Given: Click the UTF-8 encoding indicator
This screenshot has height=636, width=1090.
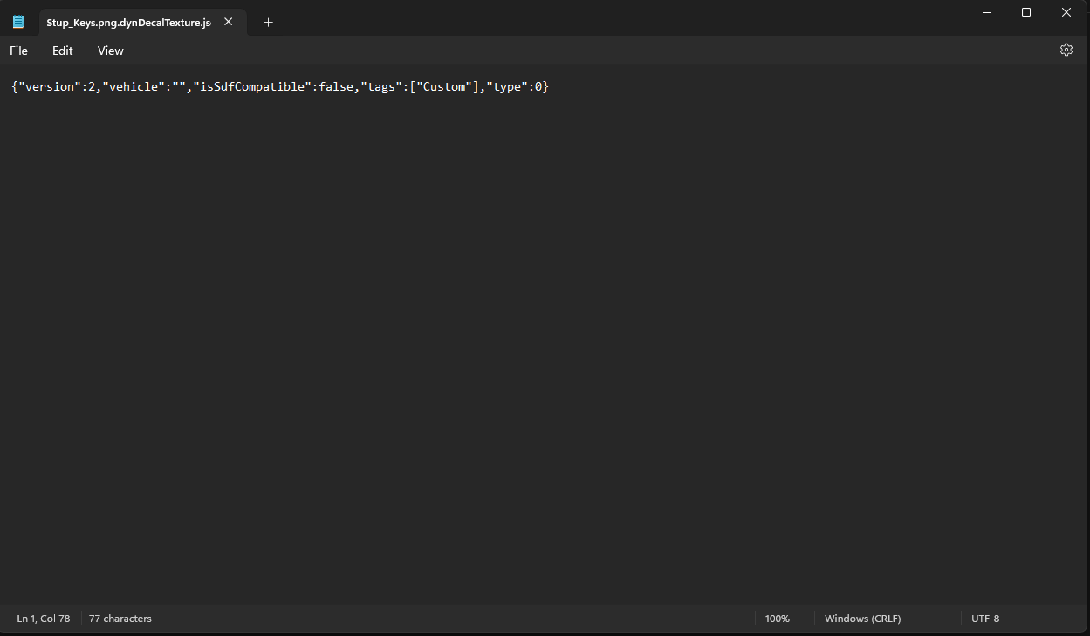Looking at the screenshot, I should (985, 619).
